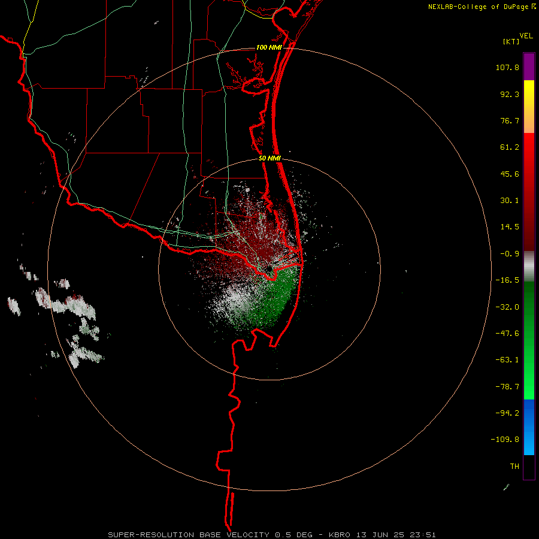This screenshot has width=539, height=539.
Task: Select the -63.1 velocity scale value
Action: pyautogui.click(x=507, y=360)
